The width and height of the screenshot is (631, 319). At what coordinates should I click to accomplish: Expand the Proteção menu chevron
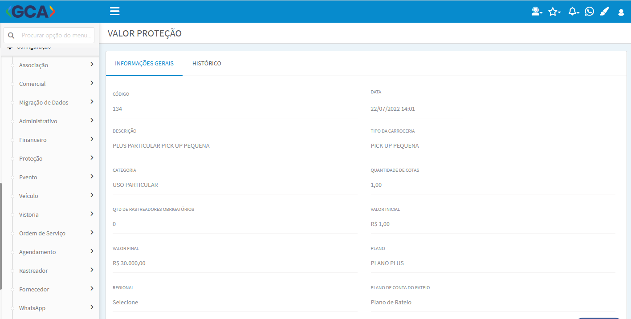click(x=92, y=158)
